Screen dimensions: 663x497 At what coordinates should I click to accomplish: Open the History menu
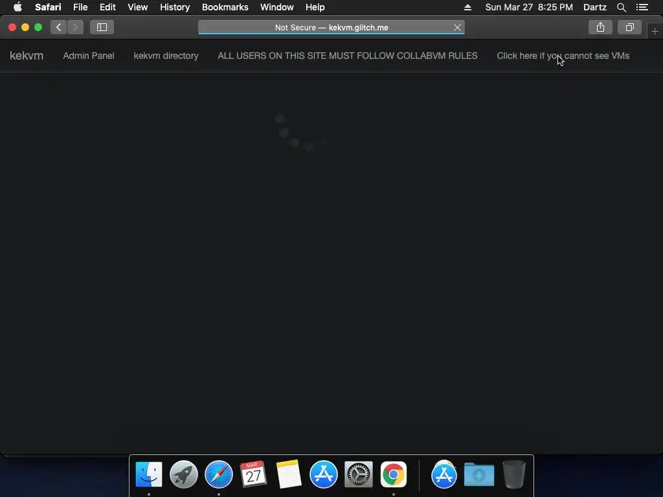175,7
